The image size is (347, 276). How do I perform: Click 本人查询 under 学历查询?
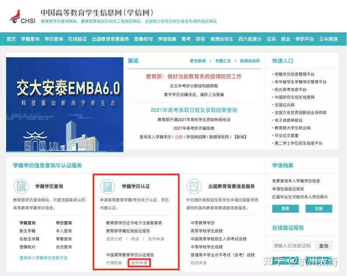(x=64, y=231)
